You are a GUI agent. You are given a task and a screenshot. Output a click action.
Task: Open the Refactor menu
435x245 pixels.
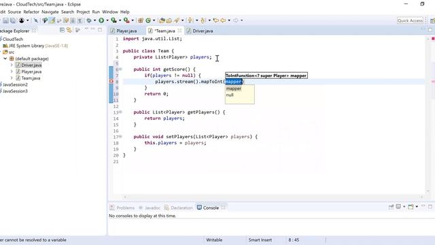click(x=31, y=12)
